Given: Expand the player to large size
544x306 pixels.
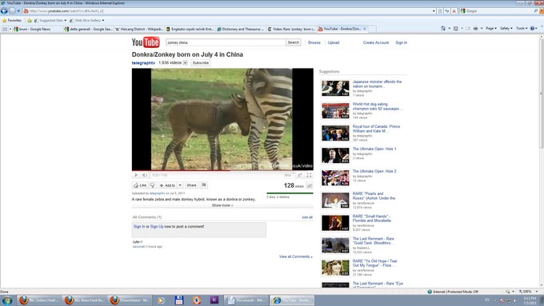Looking at the screenshot, I should click(x=300, y=175).
